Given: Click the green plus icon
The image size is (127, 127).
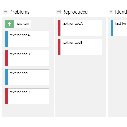Looking at the screenshot, I should point(10,24).
